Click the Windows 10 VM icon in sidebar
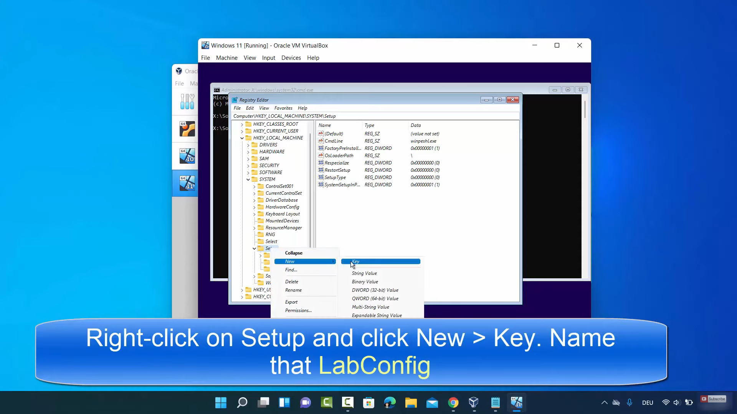Image resolution: width=737 pixels, height=414 pixels. 187,156
